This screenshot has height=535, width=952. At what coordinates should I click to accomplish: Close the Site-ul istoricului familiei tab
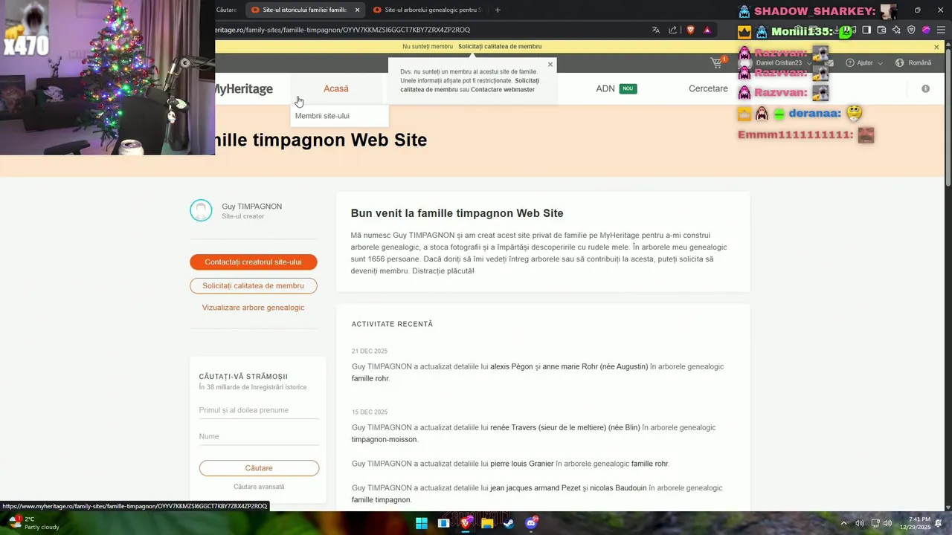pyautogui.click(x=358, y=10)
